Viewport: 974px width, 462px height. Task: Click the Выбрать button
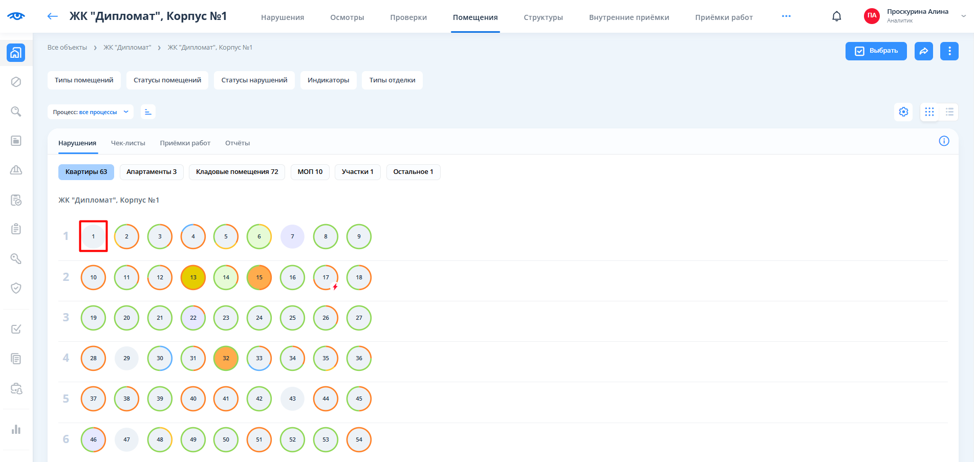[876, 51]
